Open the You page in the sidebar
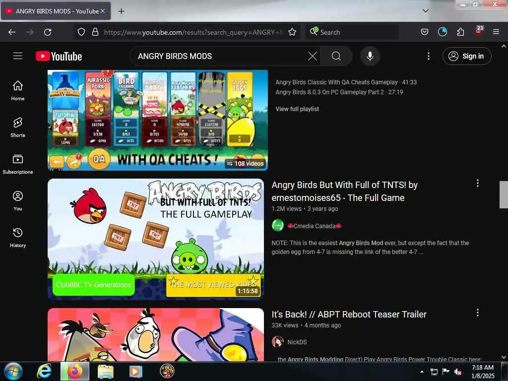 [x=18, y=201]
